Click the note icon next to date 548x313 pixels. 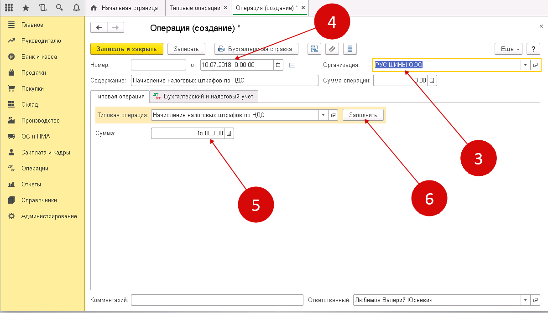pos(292,65)
